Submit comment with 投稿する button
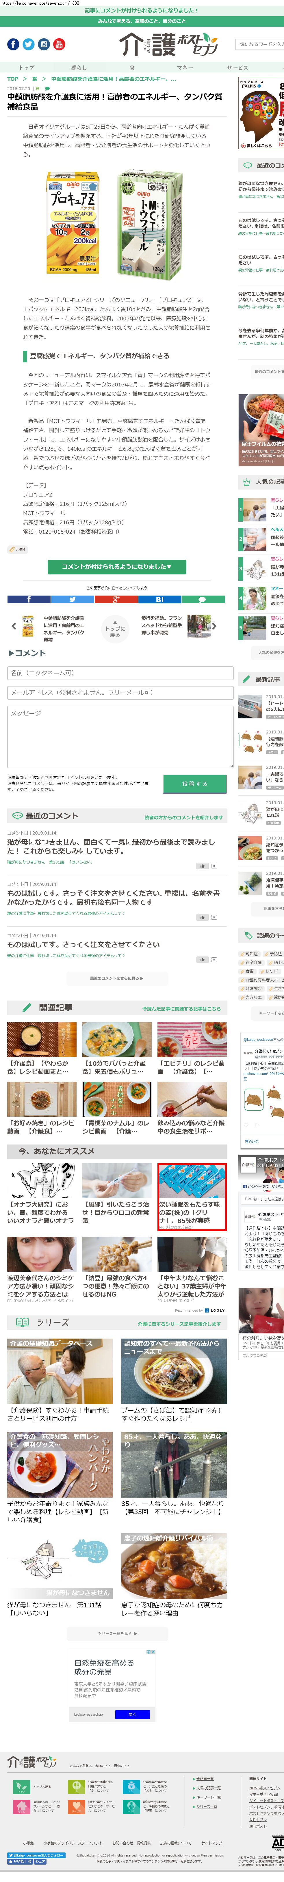The image size is (284, 1882). (195, 783)
